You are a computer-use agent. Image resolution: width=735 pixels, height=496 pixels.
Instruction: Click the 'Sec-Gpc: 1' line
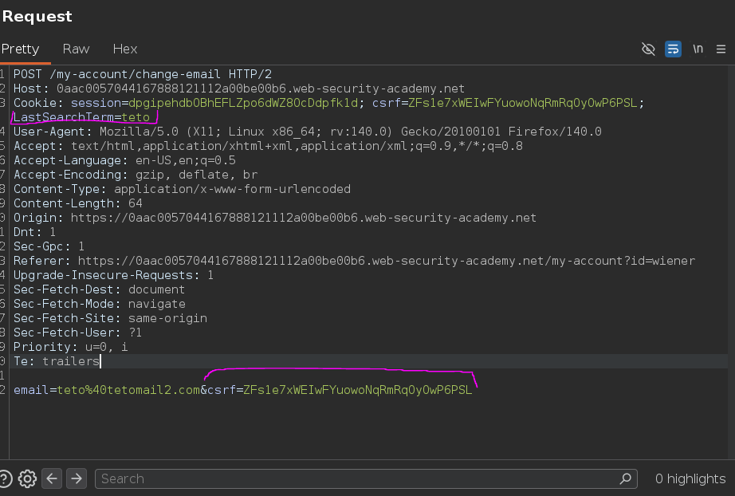click(x=49, y=246)
